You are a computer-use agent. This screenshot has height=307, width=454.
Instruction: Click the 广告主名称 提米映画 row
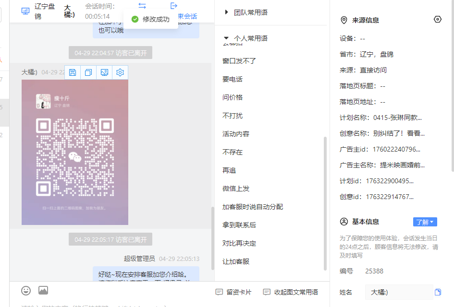(382, 165)
